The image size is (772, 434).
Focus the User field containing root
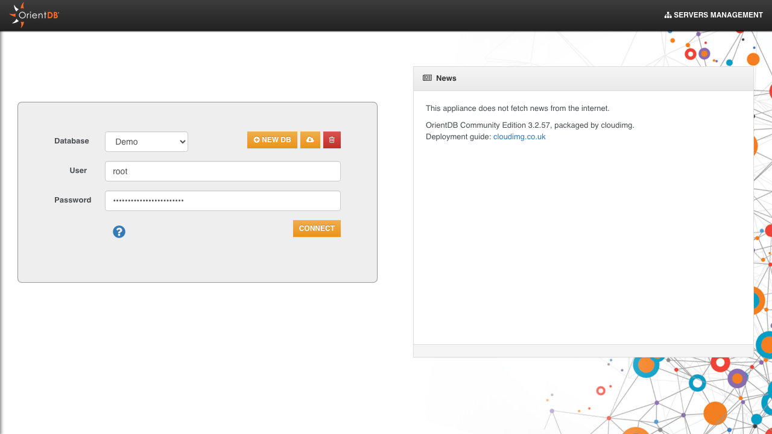[x=223, y=171]
